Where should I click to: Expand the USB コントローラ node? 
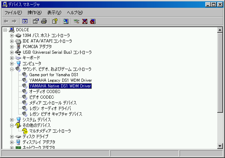12,52
